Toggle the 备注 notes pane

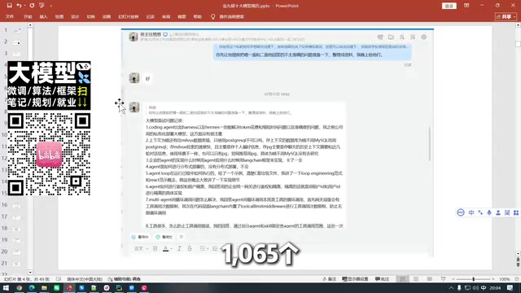[329, 279]
